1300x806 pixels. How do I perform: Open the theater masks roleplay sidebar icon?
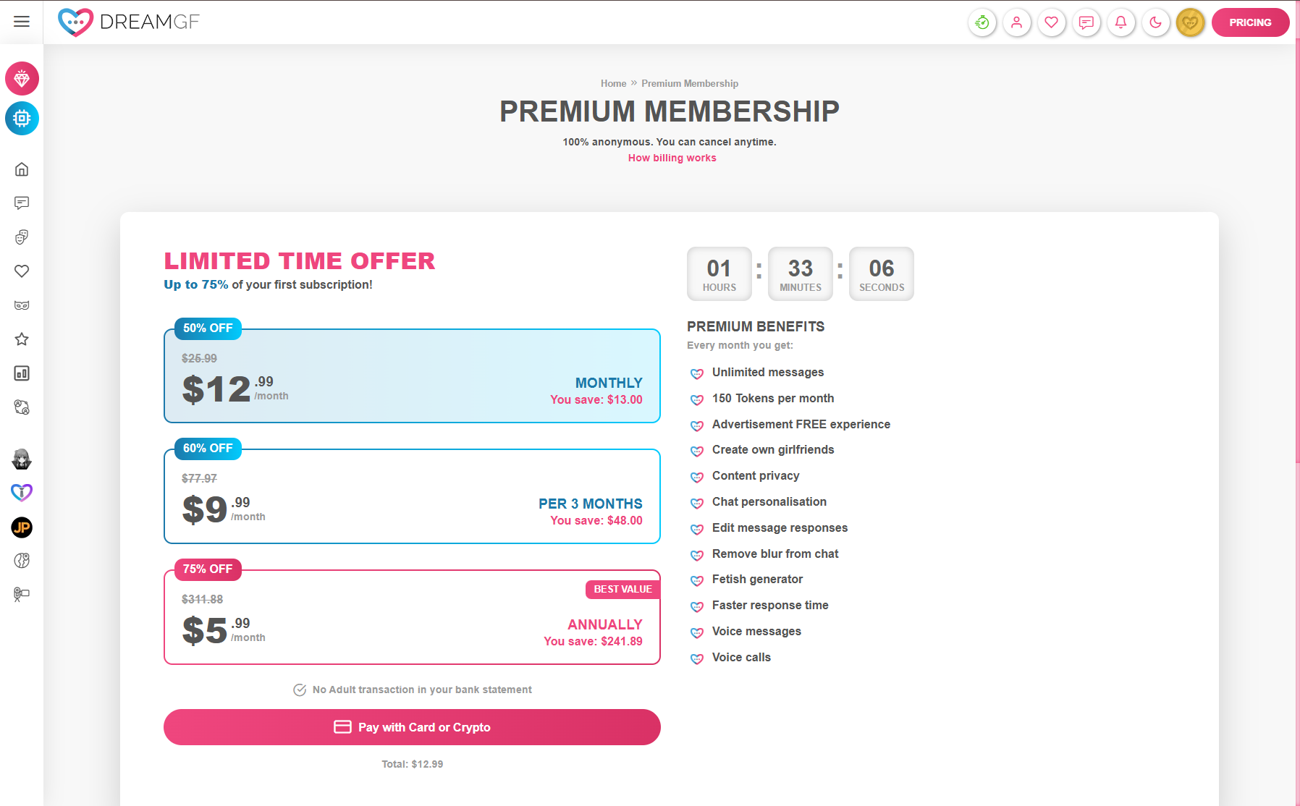22,237
